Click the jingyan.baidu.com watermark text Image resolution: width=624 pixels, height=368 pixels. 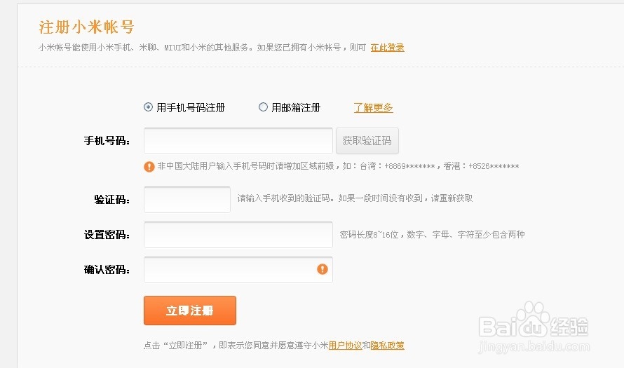click(534, 346)
